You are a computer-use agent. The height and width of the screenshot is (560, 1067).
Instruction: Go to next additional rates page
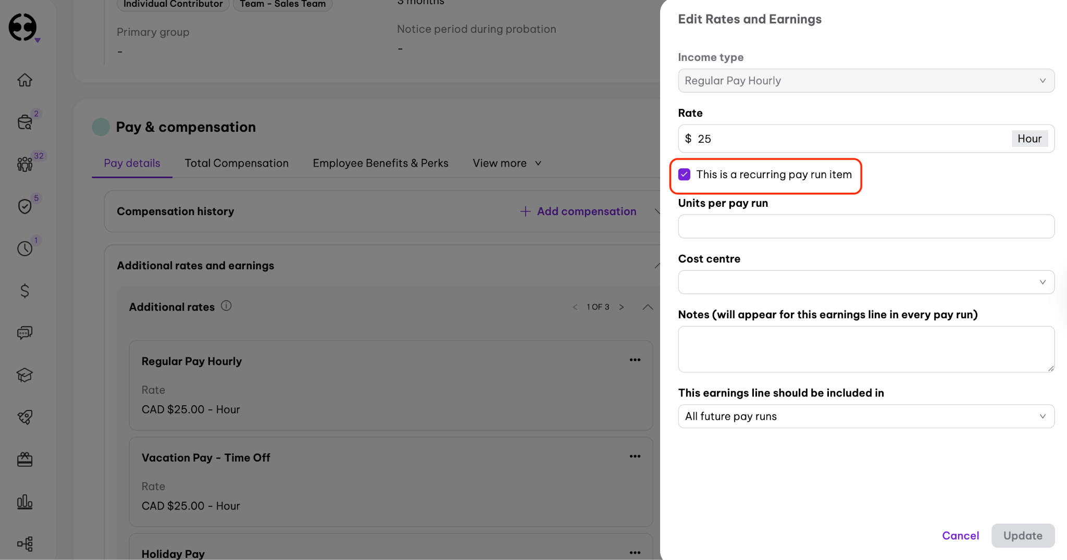pos(621,307)
